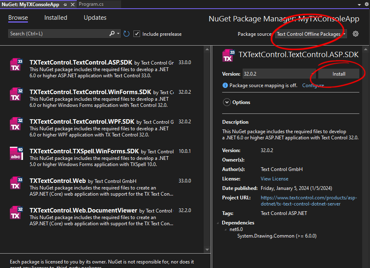Image resolution: width=370 pixels, height=268 pixels.
Task: Open the Program.cs document tab
Action: [x=91, y=4]
